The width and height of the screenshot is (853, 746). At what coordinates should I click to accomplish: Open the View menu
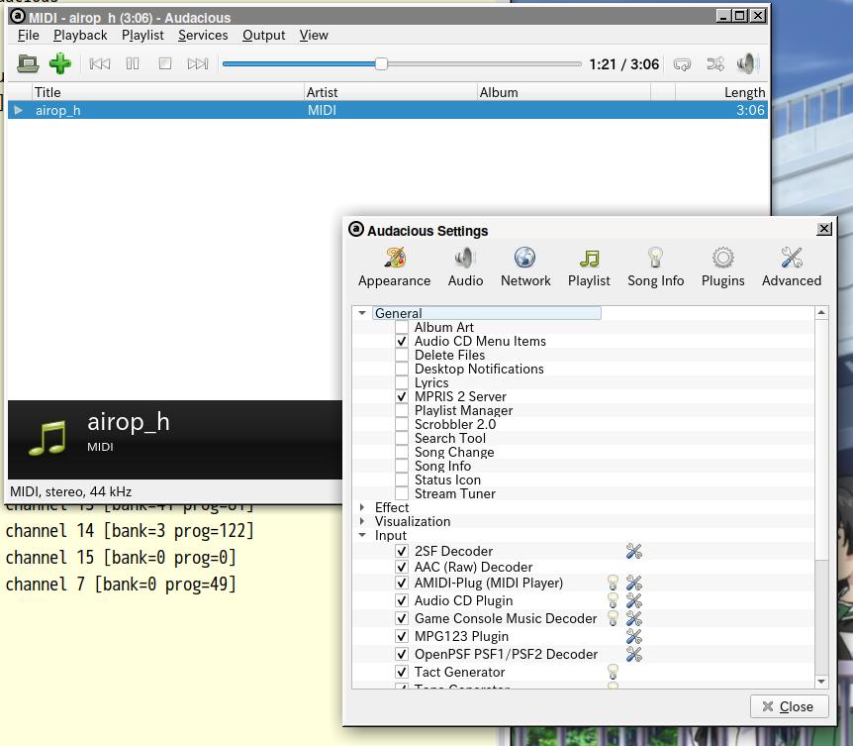pyautogui.click(x=314, y=35)
